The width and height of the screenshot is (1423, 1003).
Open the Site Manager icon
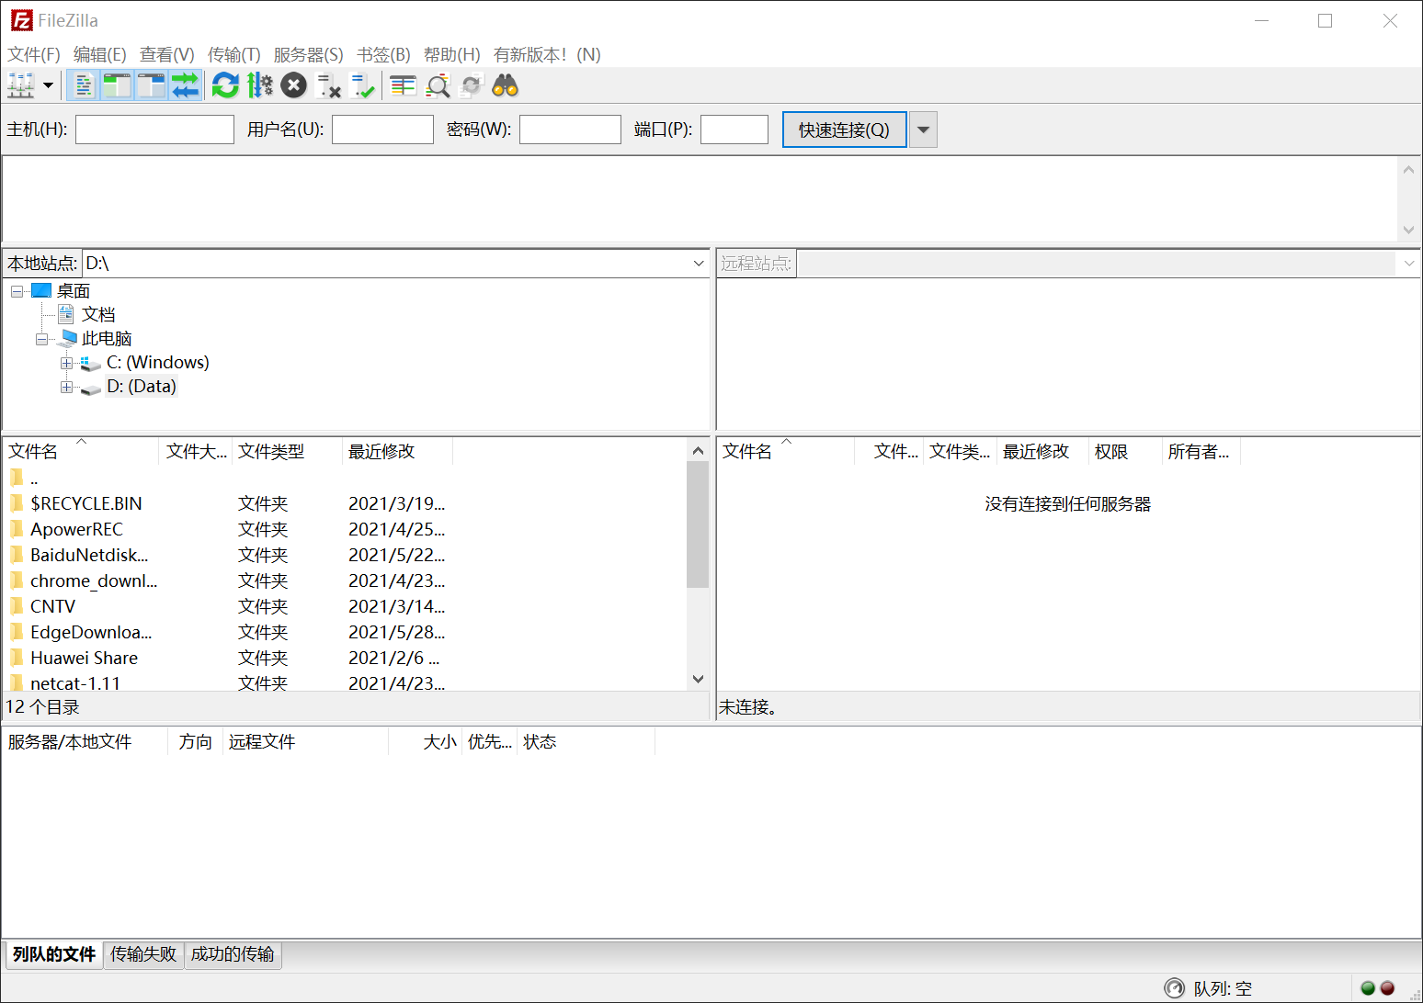(21, 85)
